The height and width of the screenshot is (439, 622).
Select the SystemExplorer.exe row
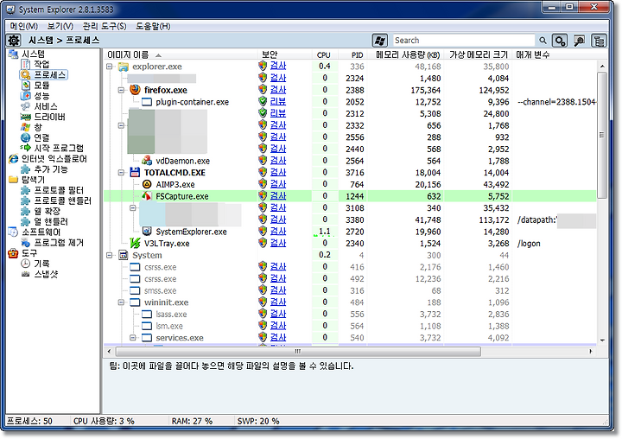pyautogui.click(x=350, y=232)
